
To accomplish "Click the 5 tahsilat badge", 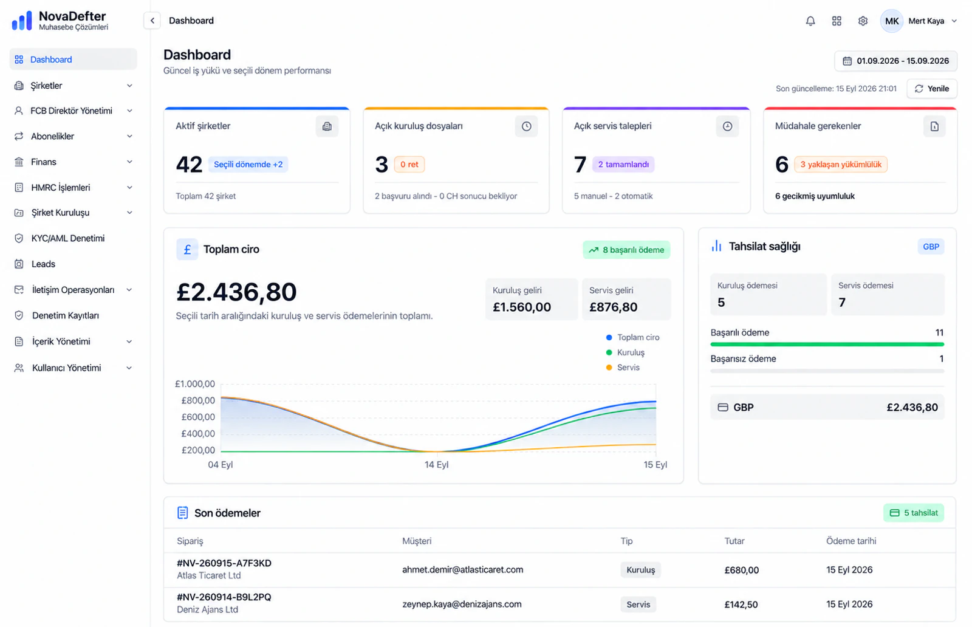I will click(x=914, y=513).
